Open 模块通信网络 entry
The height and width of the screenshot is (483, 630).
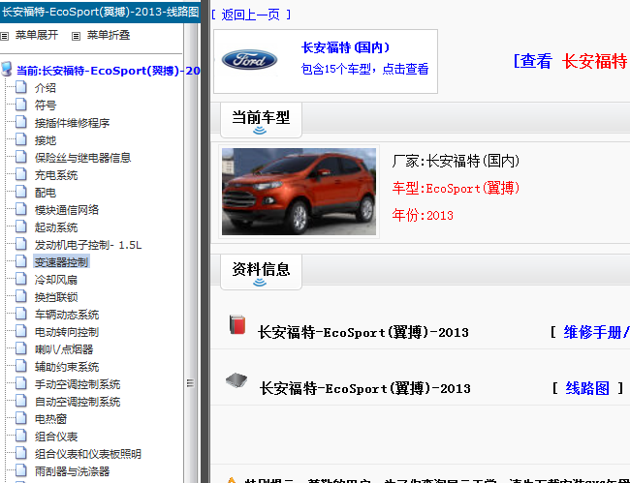click(x=67, y=210)
